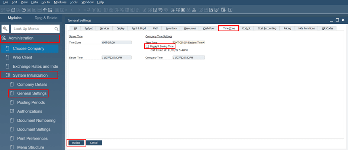The height and width of the screenshot is (150, 348).
Task: Click the Refresh swap-arrows toolbar icon
Action: click(x=89, y=10)
